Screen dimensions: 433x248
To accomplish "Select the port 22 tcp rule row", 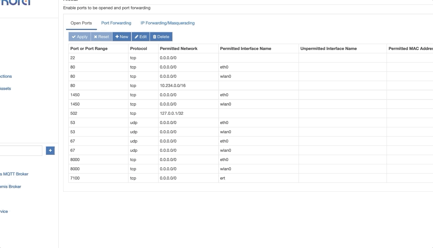I will (x=149, y=58).
